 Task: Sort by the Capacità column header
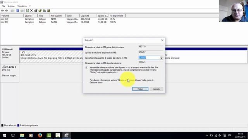click(x=88, y=16)
